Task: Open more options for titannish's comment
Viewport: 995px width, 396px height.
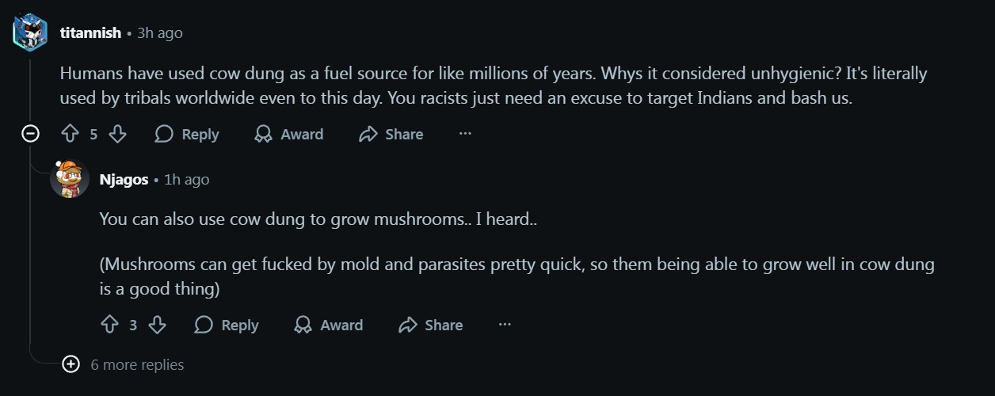Action: 465,134
